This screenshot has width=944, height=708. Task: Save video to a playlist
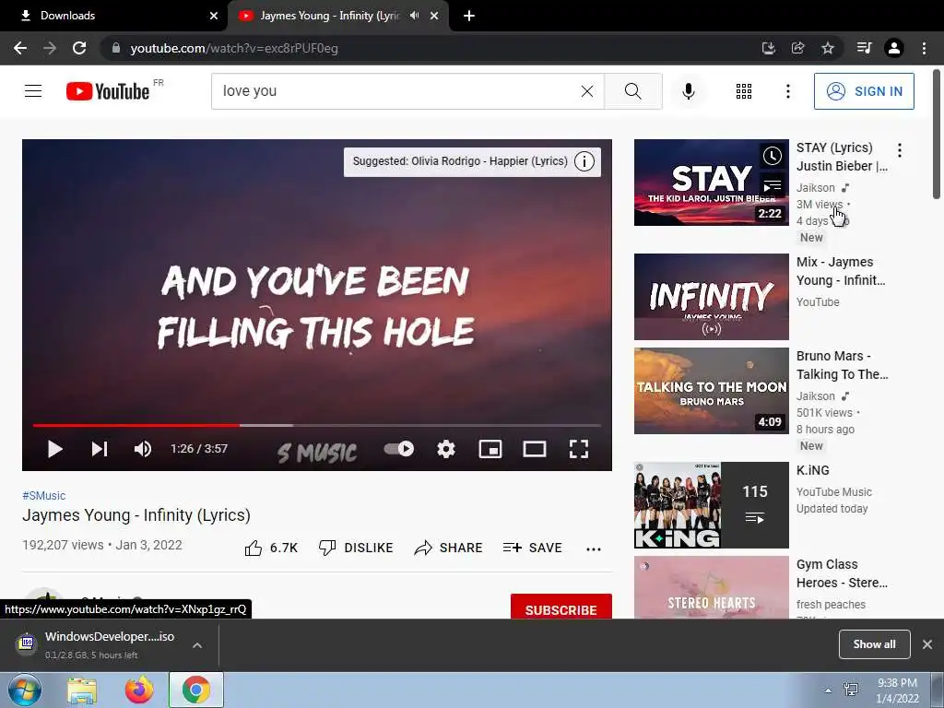tap(532, 548)
